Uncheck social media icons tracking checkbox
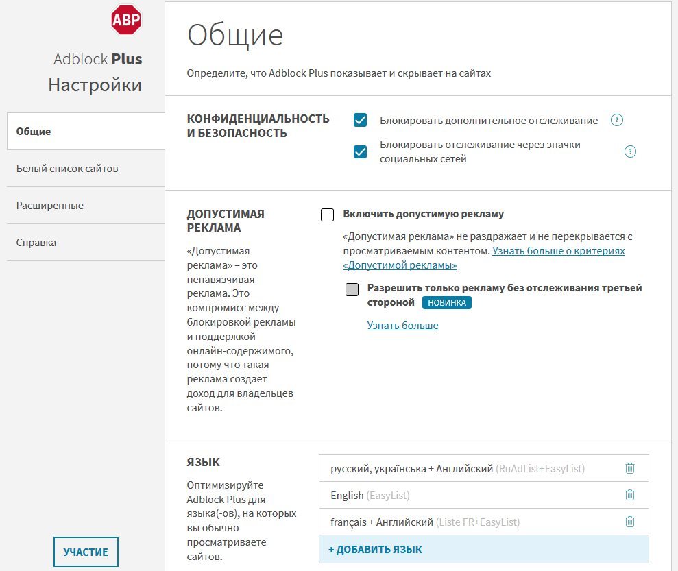The height and width of the screenshot is (571, 678). (x=360, y=151)
